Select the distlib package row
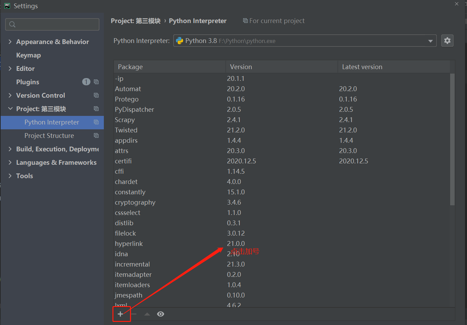This screenshot has width=467, height=325. pyautogui.click(x=282, y=223)
